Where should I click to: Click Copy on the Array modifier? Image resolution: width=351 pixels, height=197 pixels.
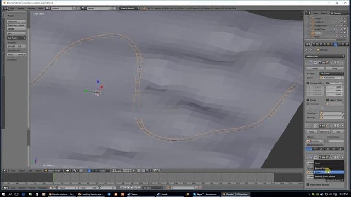[x=335, y=68]
